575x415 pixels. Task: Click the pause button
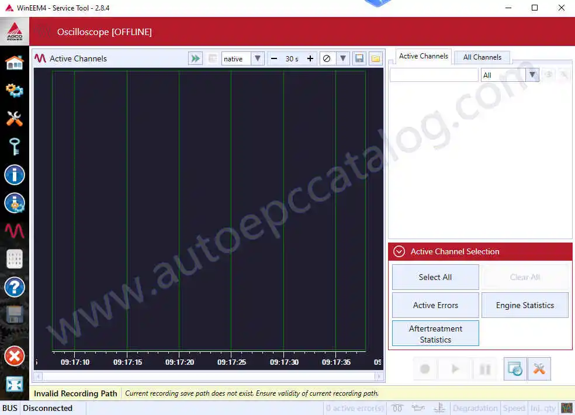coord(485,369)
